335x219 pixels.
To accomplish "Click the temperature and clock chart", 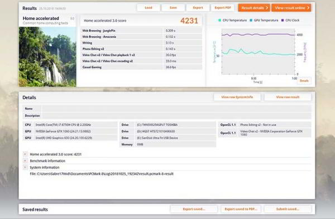I will point(258,51).
